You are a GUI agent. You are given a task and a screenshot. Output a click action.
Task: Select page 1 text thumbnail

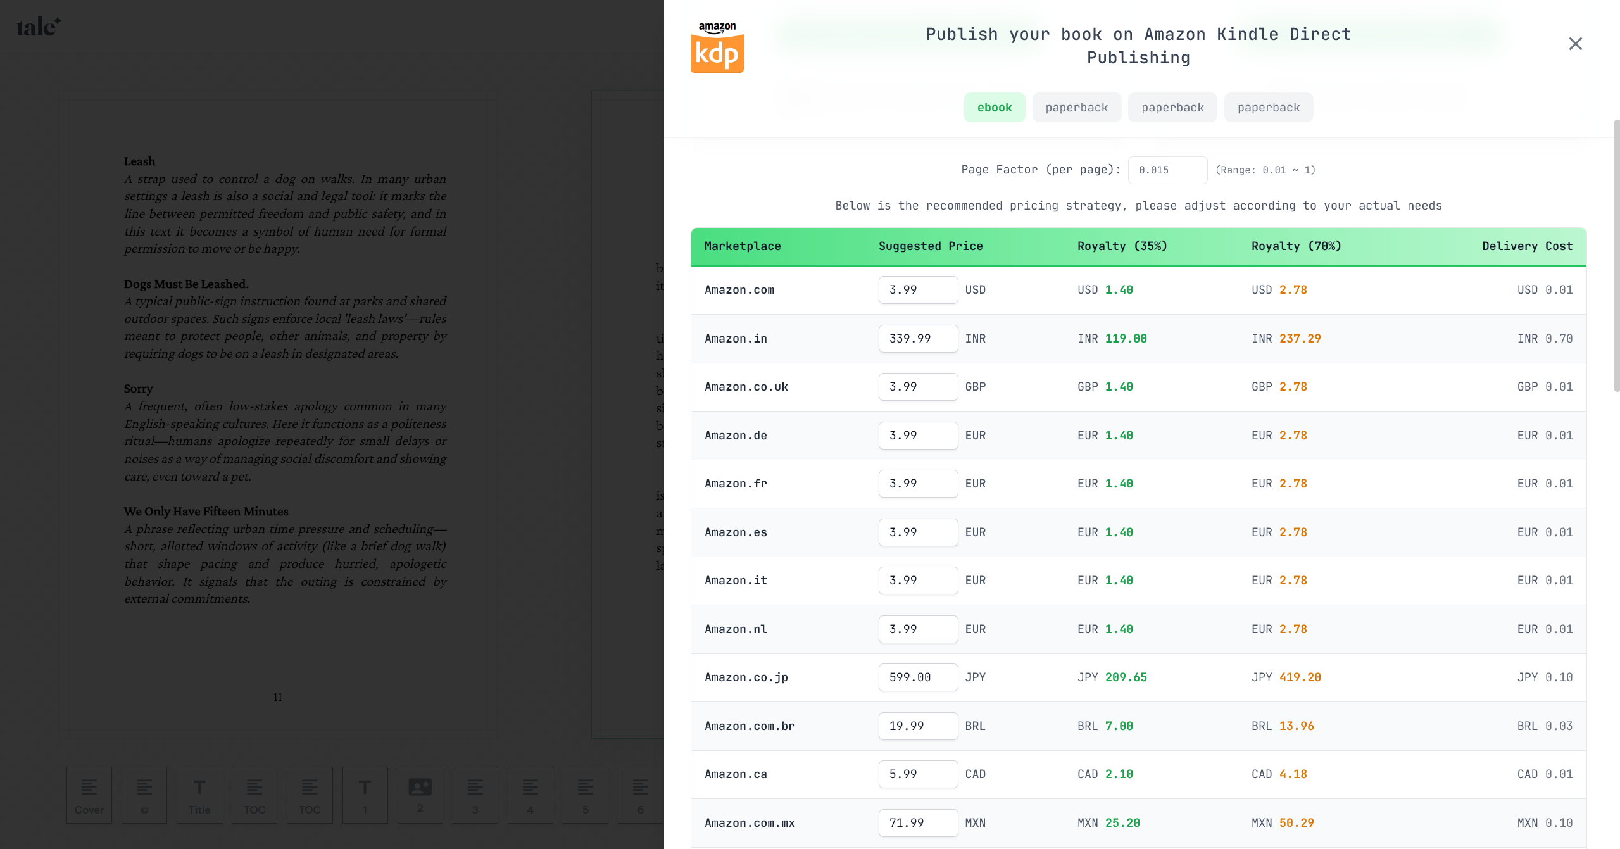[x=365, y=795]
